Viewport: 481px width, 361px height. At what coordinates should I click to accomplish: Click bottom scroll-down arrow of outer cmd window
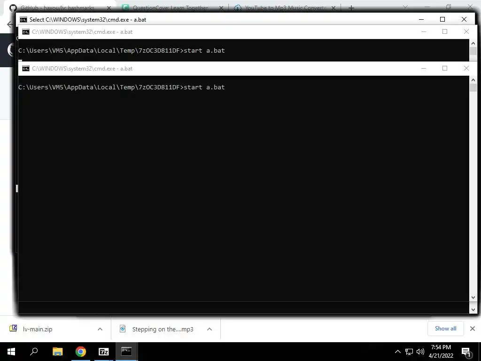coord(473,309)
